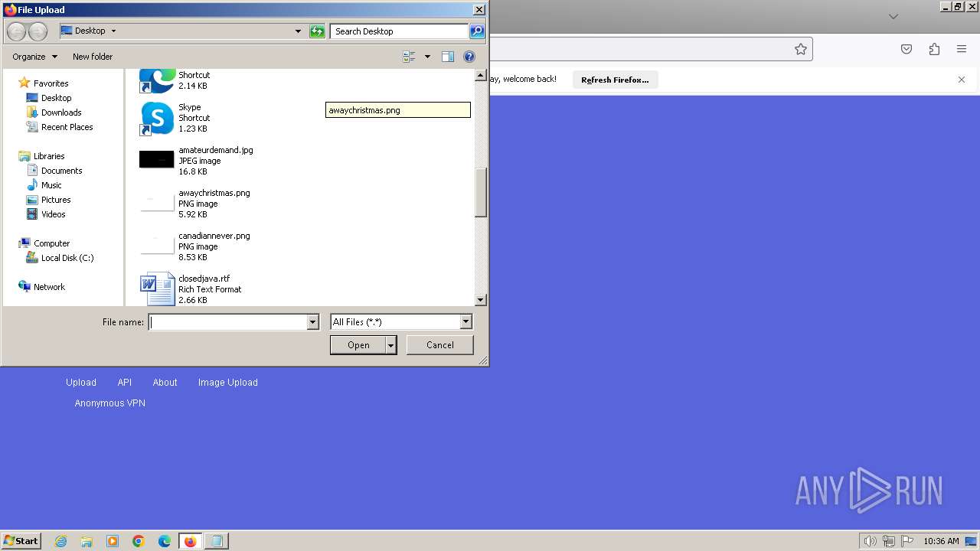Click the volume speaker tray icon
Screen dimensions: 980x551
(870, 541)
